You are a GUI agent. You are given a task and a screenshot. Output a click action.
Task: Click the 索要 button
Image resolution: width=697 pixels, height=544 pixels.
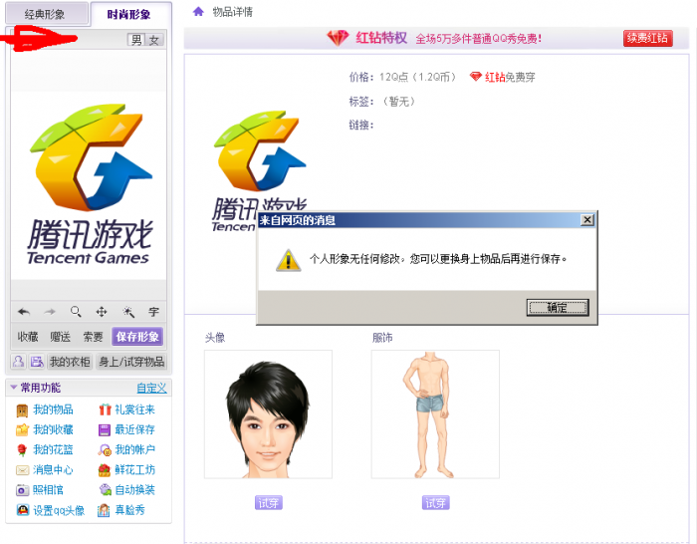[x=93, y=337]
